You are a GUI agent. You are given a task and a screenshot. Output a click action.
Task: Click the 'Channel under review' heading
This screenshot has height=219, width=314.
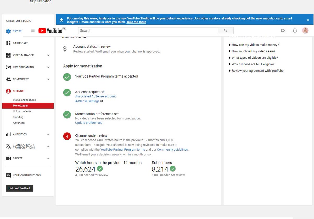coord(91,135)
